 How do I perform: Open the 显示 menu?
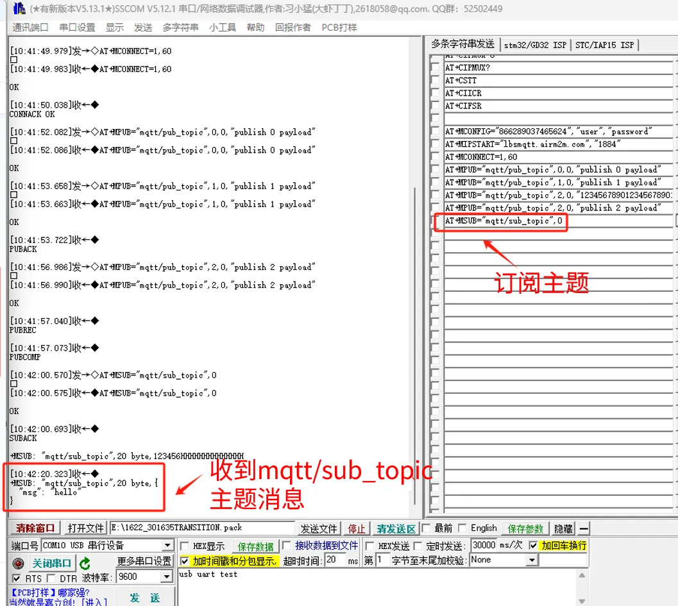(115, 28)
